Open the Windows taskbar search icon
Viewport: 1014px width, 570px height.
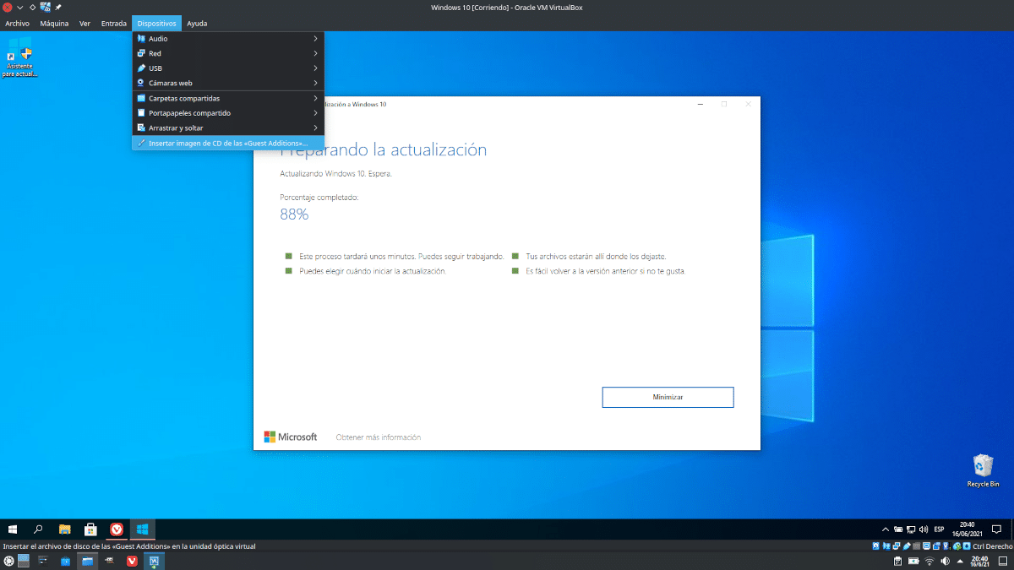[38, 529]
